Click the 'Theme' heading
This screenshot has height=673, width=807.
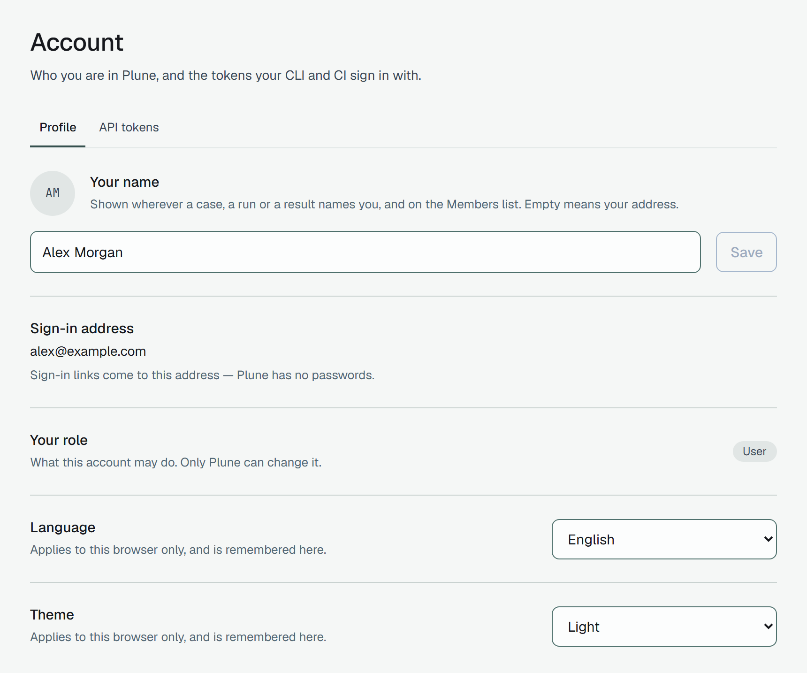click(x=52, y=615)
